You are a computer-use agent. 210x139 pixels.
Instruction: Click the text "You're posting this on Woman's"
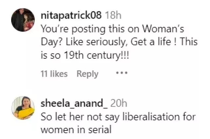(111, 29)
